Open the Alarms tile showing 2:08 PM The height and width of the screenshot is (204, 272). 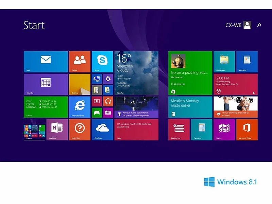(236, 84)
